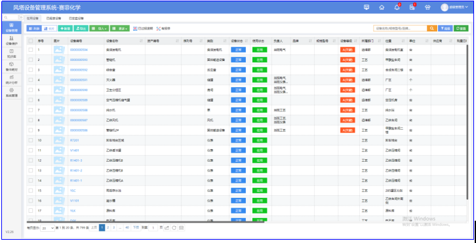This screenshot has height=243, width=476.
Task: Open the theme shirt icon in header
Action: pyautogui.click(x=427, y=8)
